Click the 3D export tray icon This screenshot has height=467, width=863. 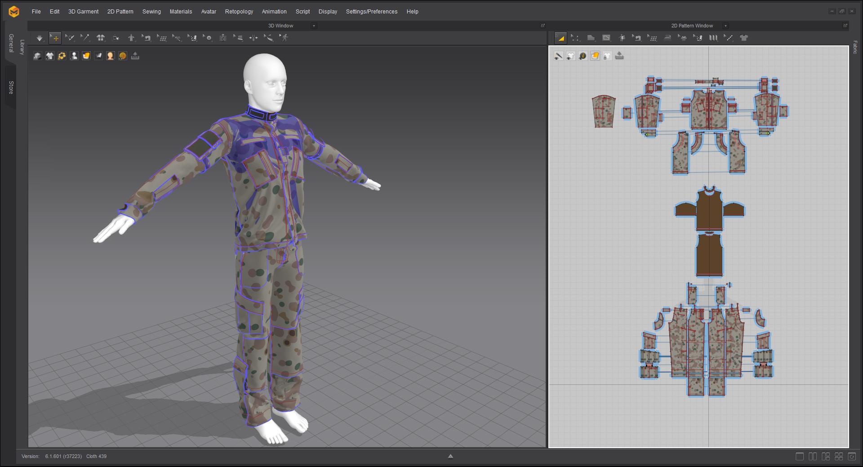(135, 56)
